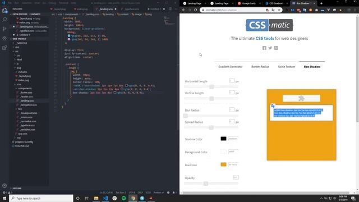
Task: Adjust the Blur Radius slider handle
Action: tap(186, 116)
